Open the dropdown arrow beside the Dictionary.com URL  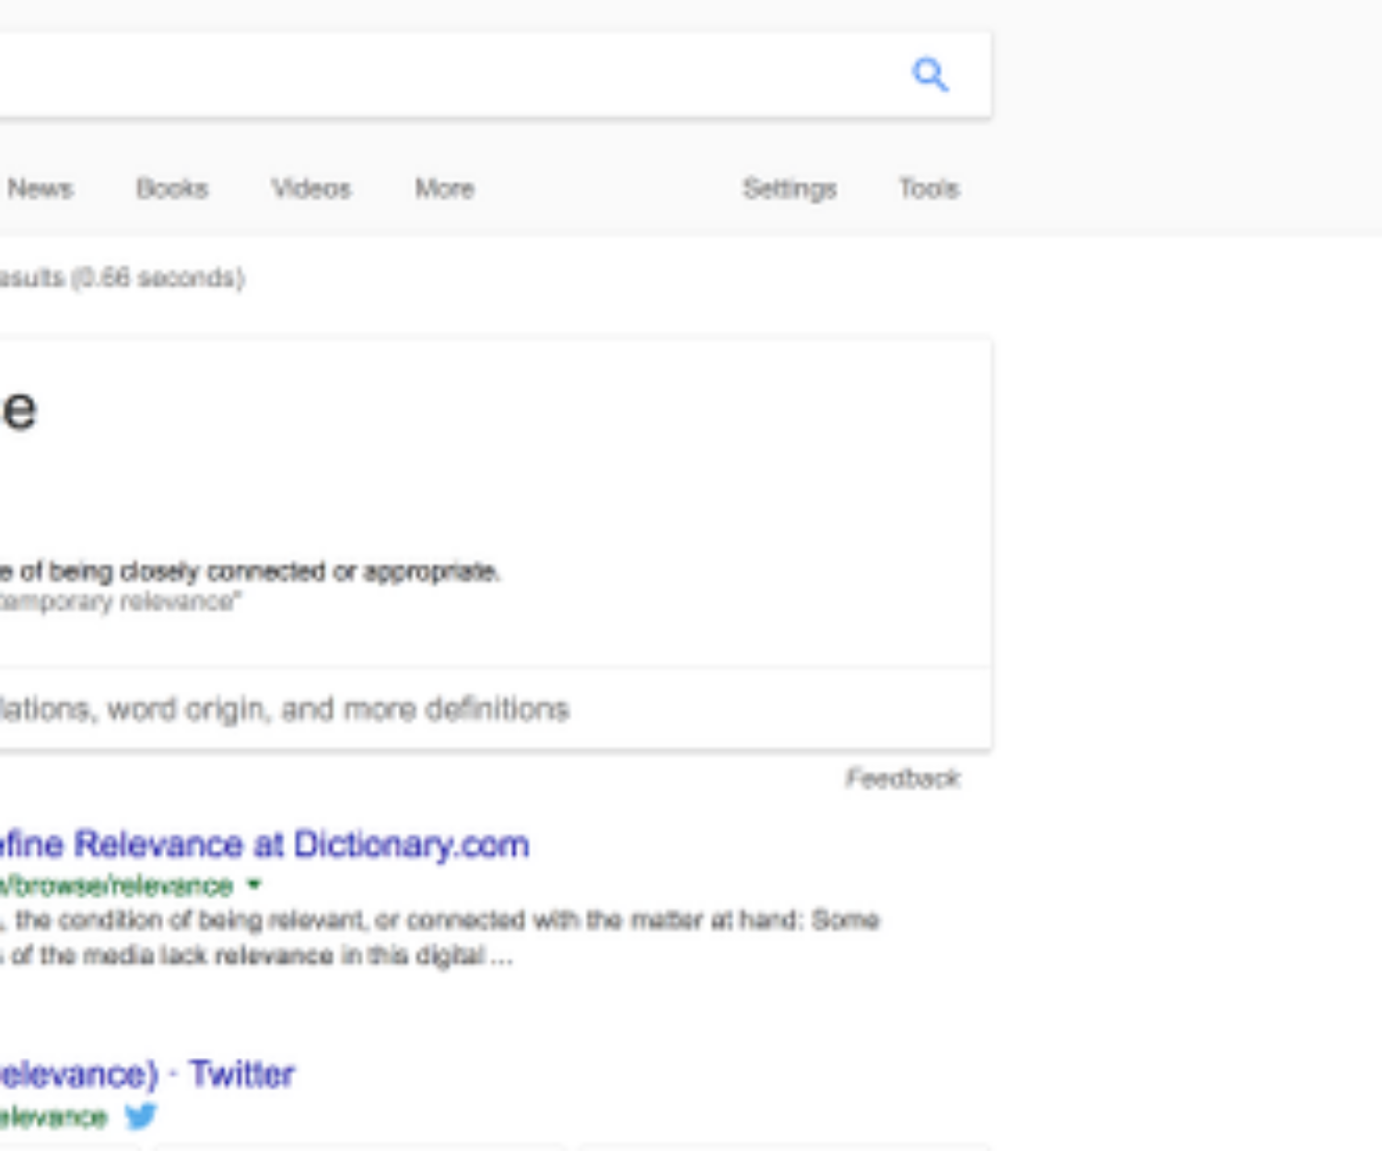click(254, 885)
